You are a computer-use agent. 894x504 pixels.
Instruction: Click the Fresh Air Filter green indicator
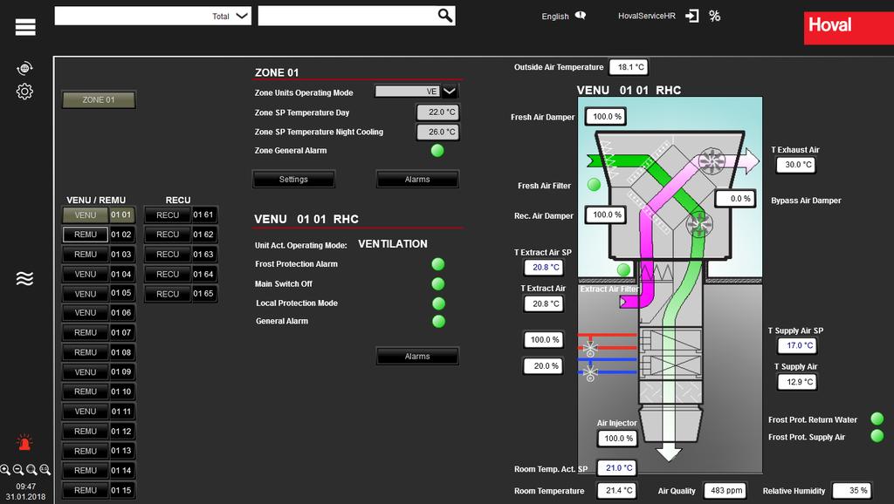(x=594, y=185)
